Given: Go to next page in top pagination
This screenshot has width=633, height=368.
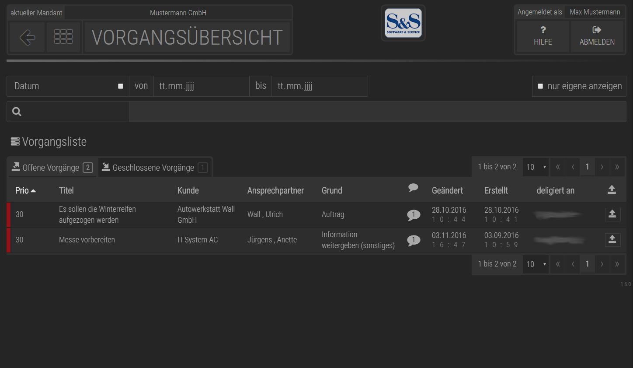Looking at the screenshot, I should point(602,167).
